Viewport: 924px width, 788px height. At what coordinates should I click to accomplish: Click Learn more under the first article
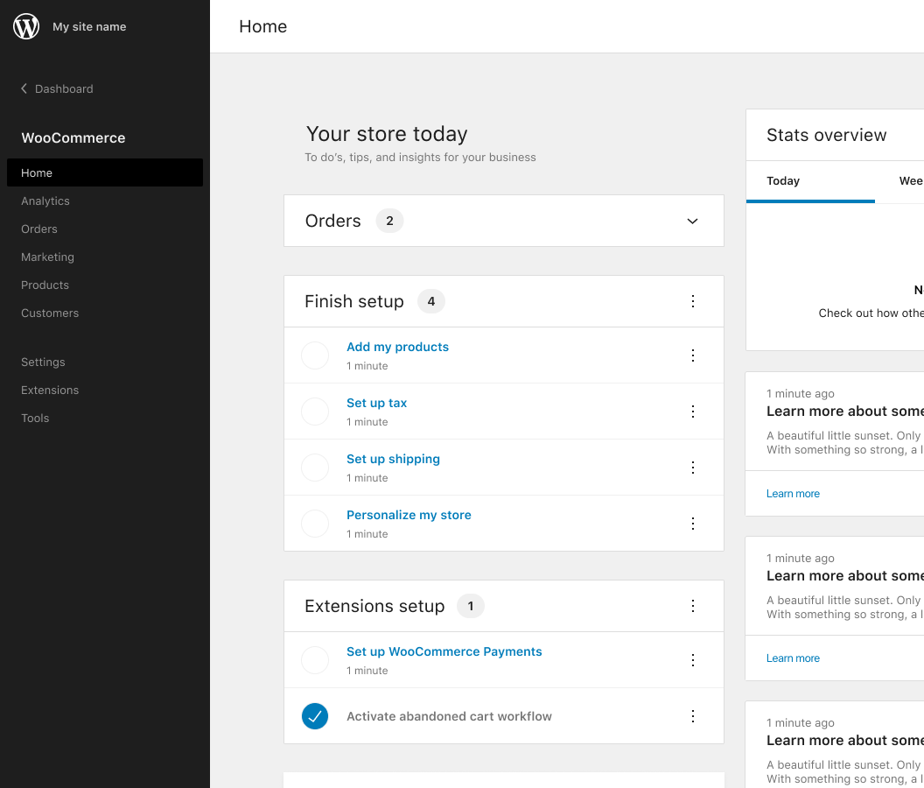[793, 493]
